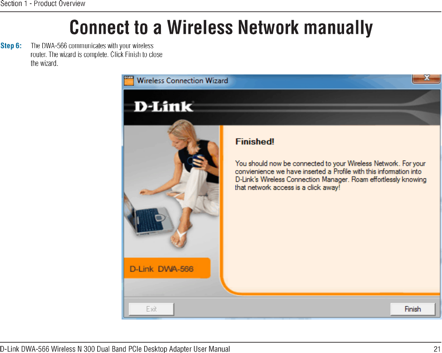Click the blue mug in the photo

197,161
